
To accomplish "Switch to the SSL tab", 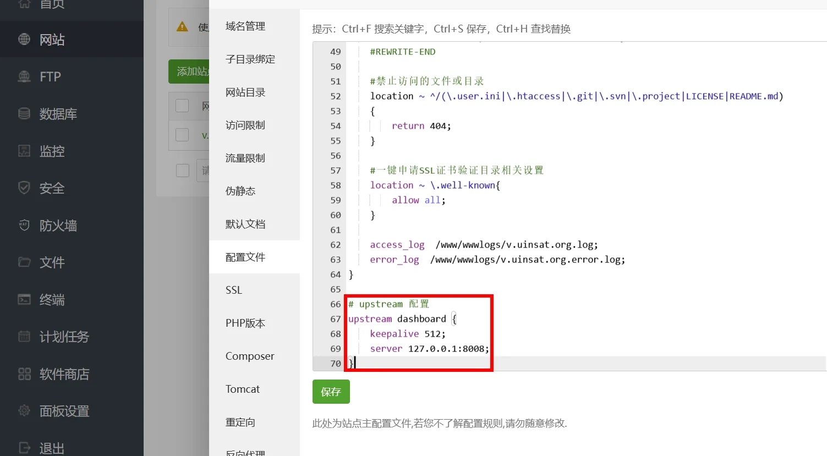I will (x=234, y=290).
